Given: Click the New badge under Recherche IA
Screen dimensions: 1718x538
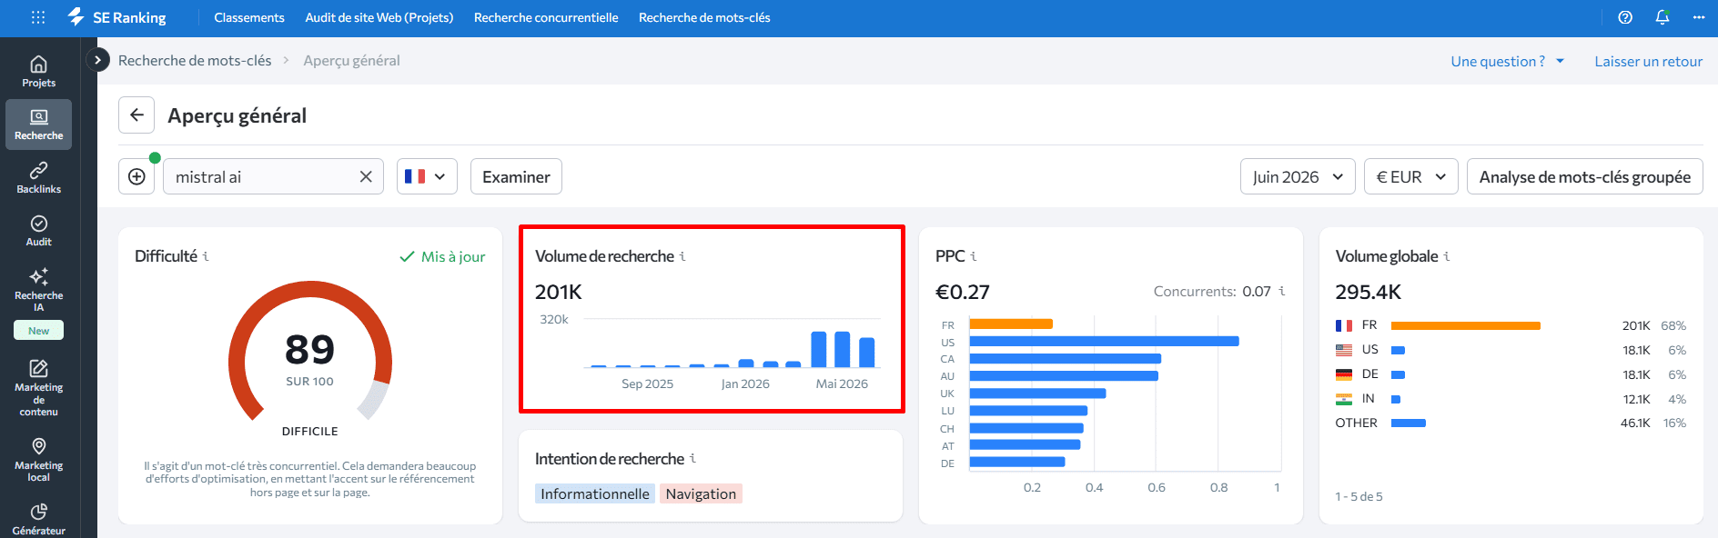Looking at the screenshot, I should pos(38,331).
